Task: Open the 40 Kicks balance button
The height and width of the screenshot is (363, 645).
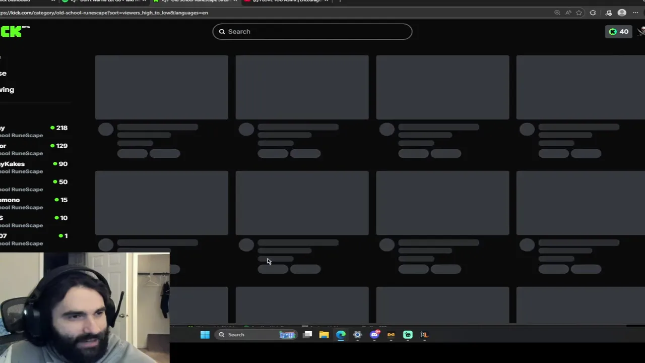Action: point(618,32)
